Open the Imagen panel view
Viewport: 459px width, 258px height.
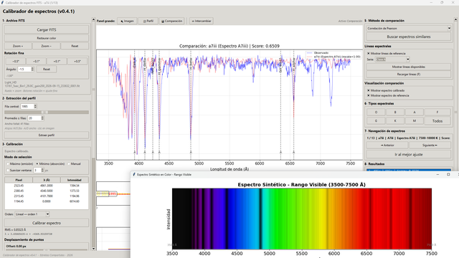pos(127,21)
